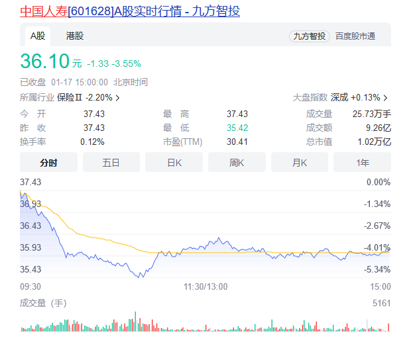Click the 最低 value 35.42

[x=237, y=128]
